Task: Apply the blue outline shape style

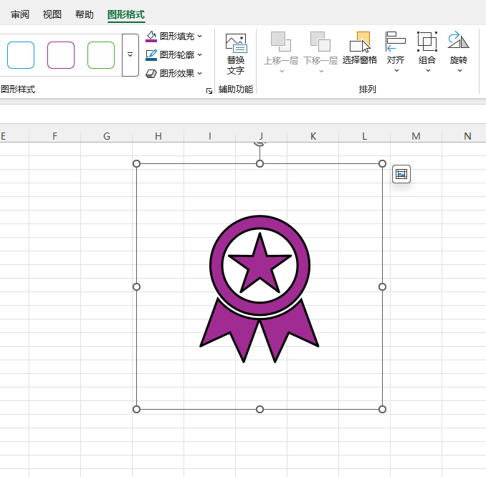Action: click(21, 55)
